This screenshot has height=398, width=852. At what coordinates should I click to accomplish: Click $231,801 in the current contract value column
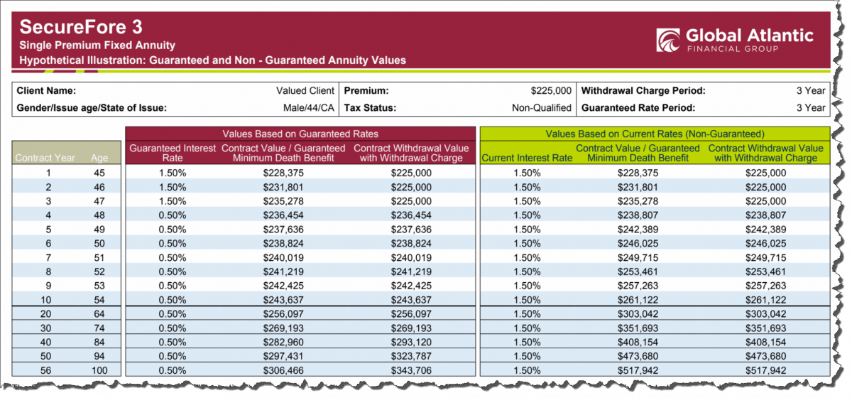638,187
